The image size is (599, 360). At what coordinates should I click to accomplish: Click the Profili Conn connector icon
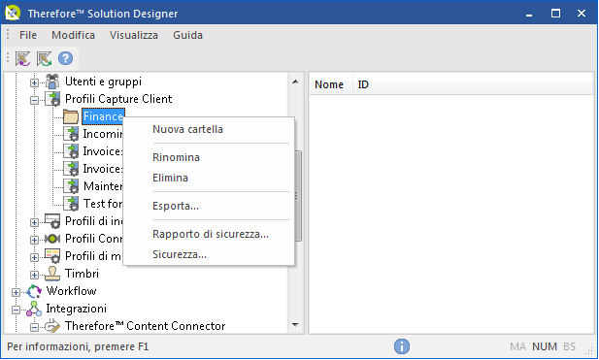52,239
